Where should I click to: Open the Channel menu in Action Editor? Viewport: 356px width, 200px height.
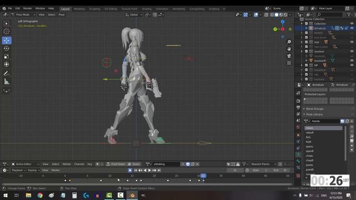coord(79,164)
